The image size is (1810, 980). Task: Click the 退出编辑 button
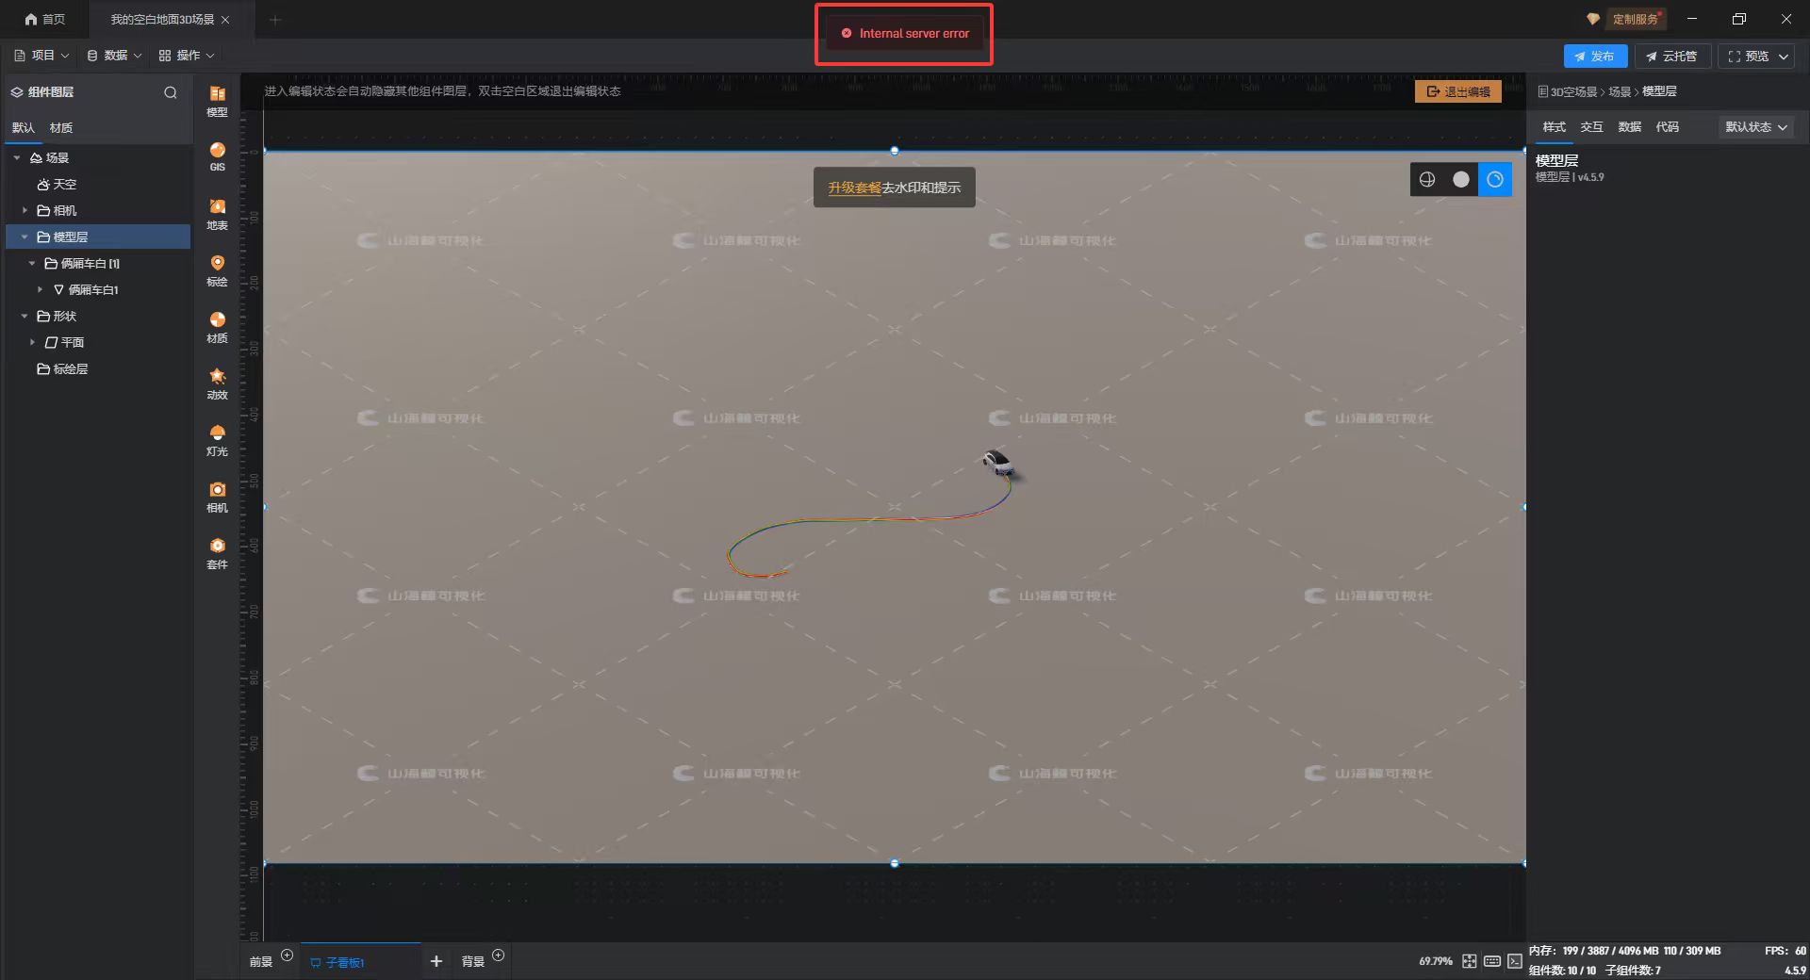click(1457, 91)
